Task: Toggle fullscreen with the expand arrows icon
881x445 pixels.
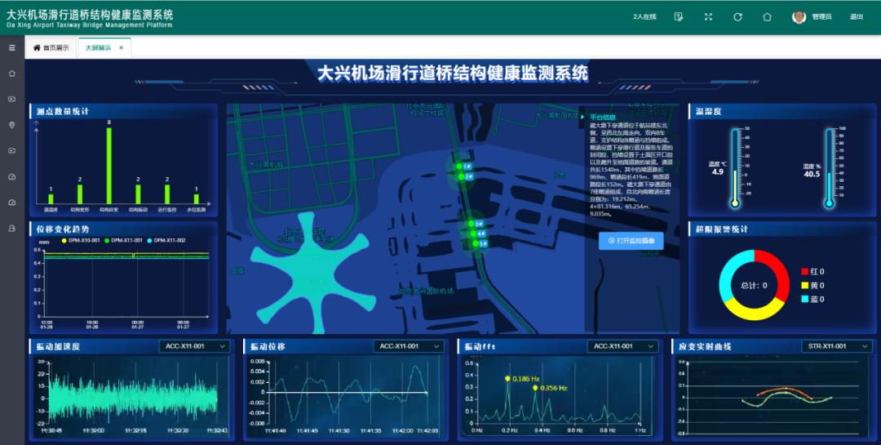Action: [x=709, y=17]
